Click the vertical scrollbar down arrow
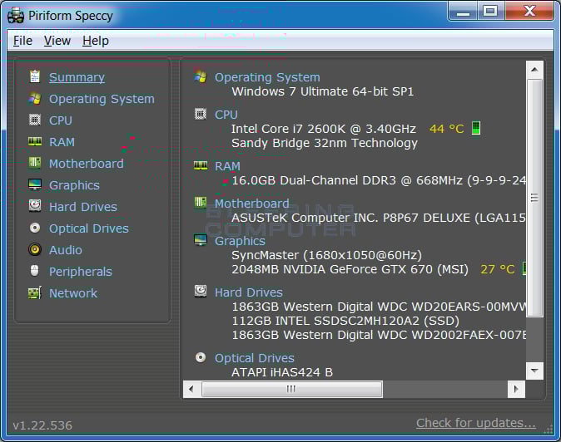Screen dimensions: 561x442 tap(535, 371)
